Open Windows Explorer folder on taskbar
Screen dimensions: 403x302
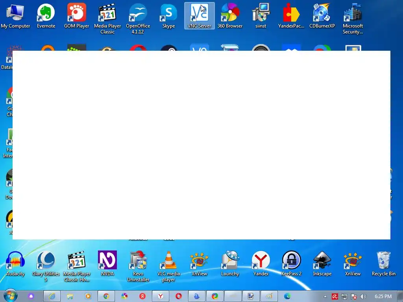point(70,296)
